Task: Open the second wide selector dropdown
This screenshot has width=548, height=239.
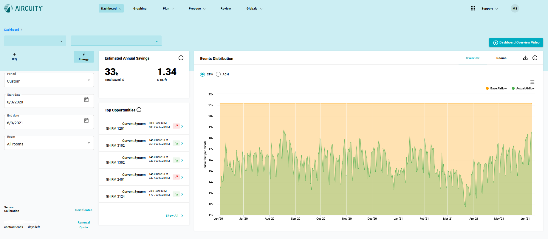Action: coord(116,41)
